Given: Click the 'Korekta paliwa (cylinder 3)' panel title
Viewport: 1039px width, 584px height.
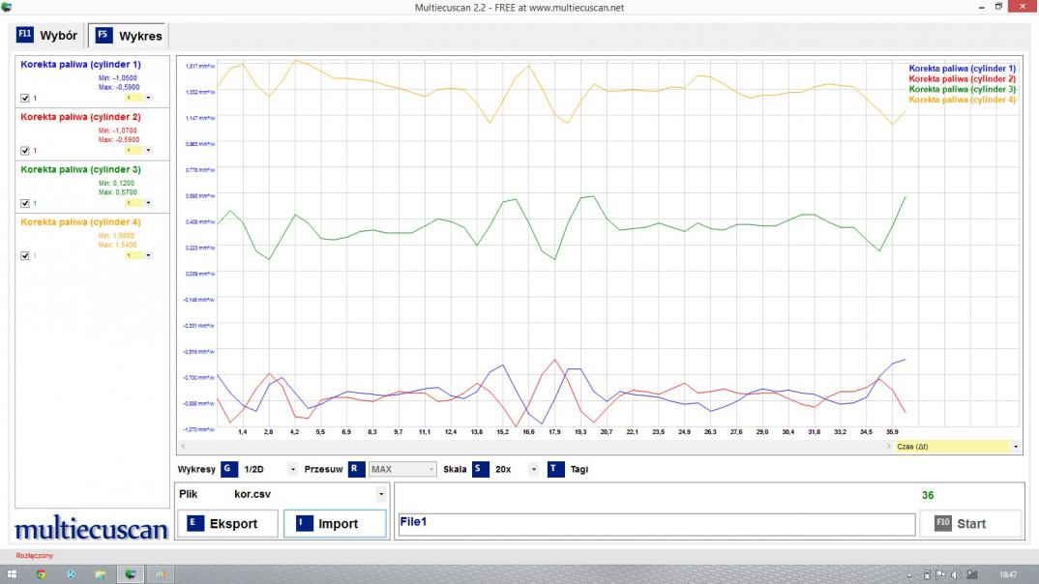Looking at the screenshot, I should pyautogui.click(x=81, y=169).
